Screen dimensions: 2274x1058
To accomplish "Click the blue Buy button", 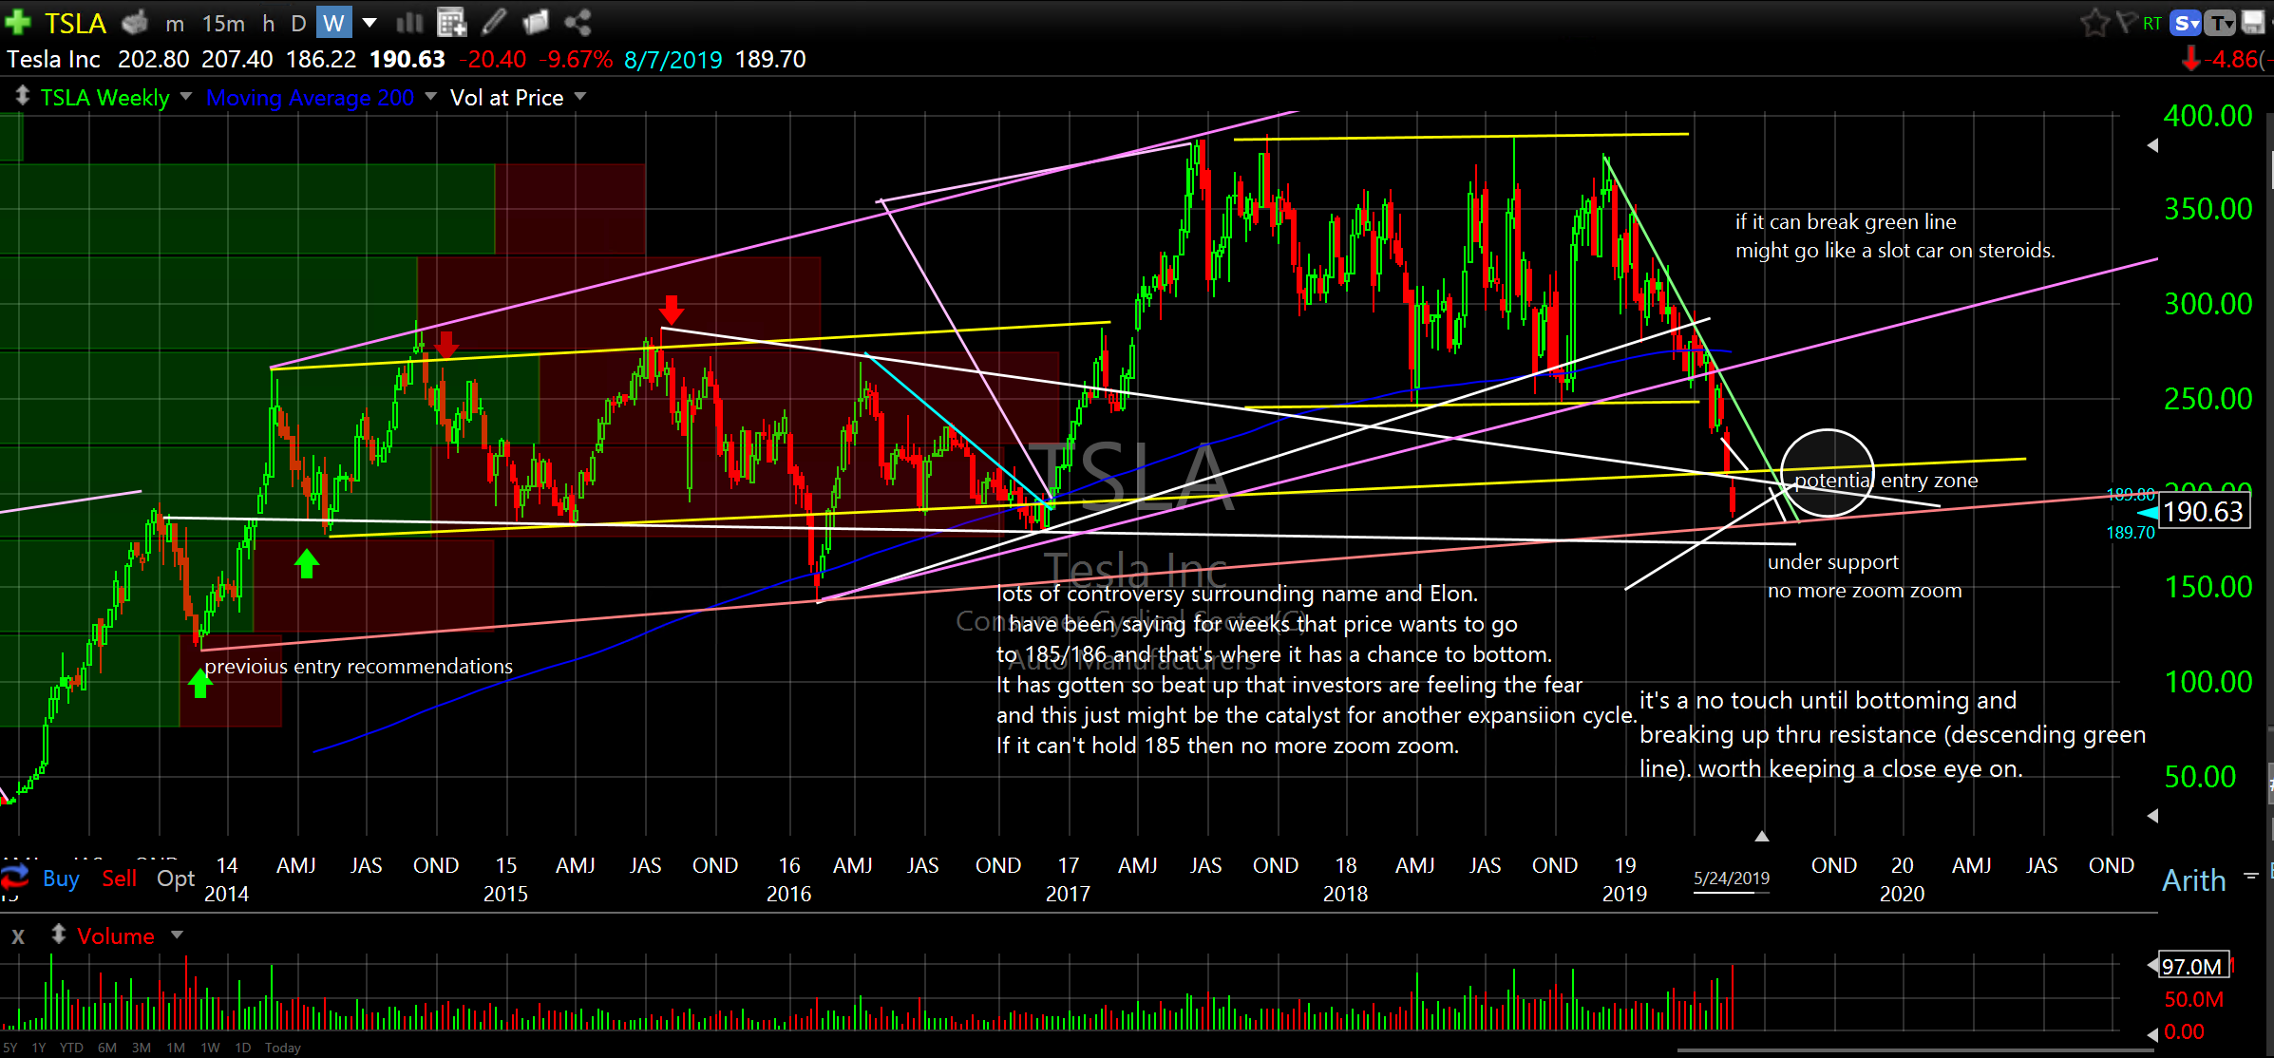I will (61, 879).
